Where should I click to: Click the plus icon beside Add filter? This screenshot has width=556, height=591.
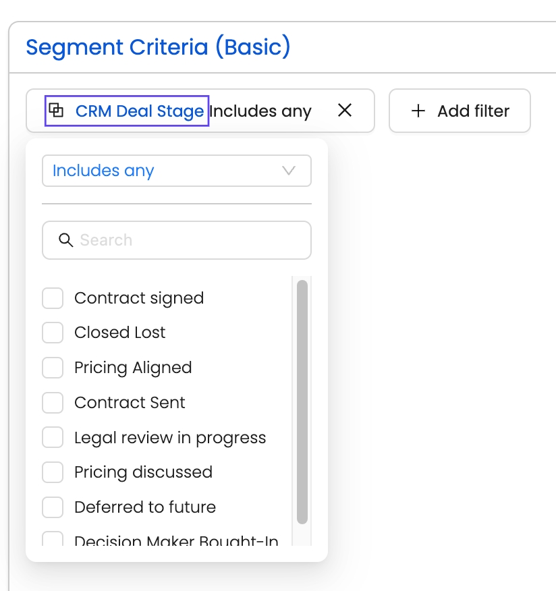click(x=418, y=111)
